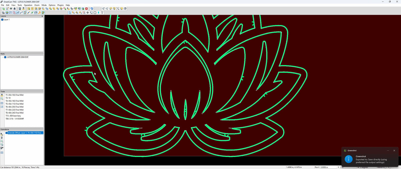Select tool T6: 40A 20G Fine Mild

(14, 107)
